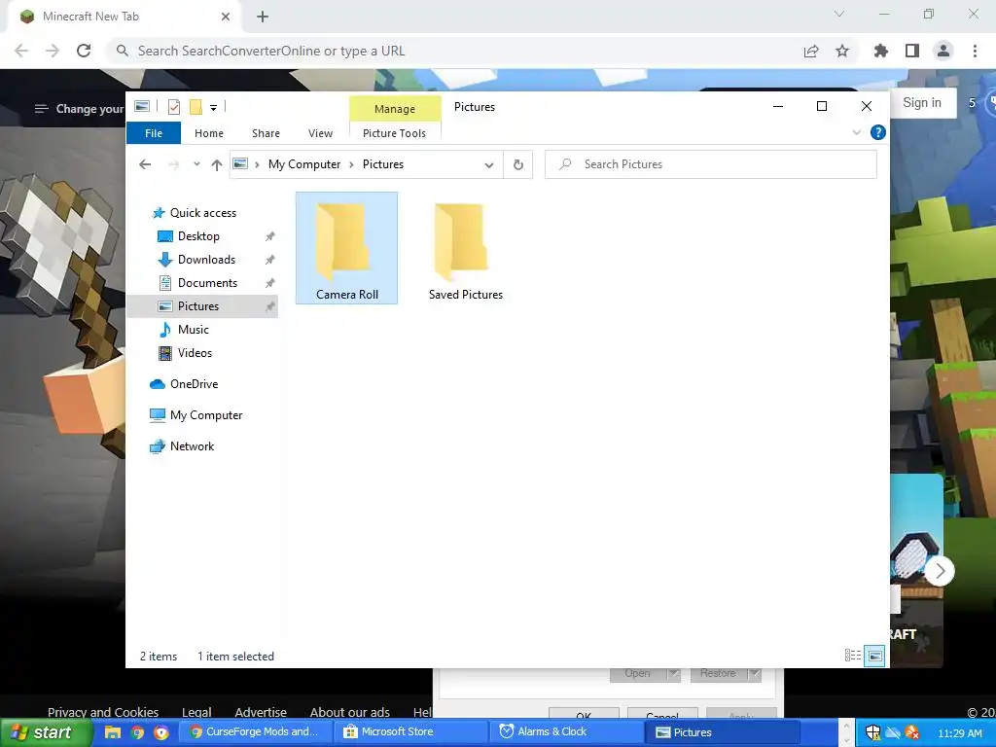
Task: Click the Properties quick access toolbar icon
Action: pyautogui.click(x=173, y=107)
